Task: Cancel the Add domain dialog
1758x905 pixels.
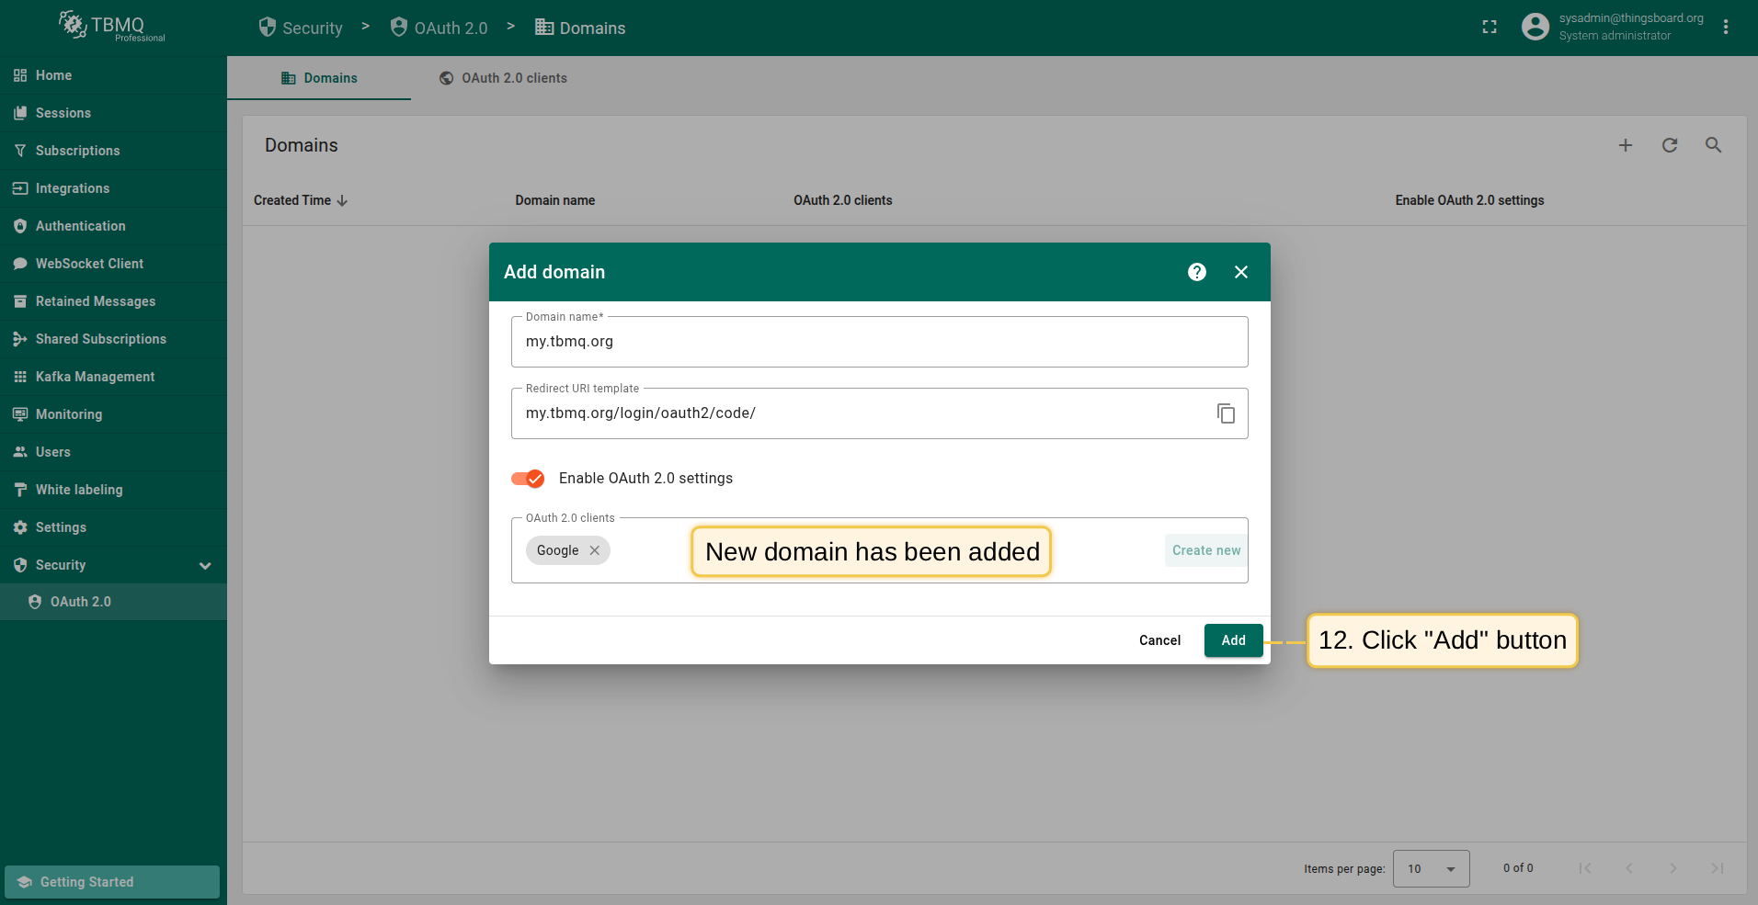Action: tap(1159, 640)
